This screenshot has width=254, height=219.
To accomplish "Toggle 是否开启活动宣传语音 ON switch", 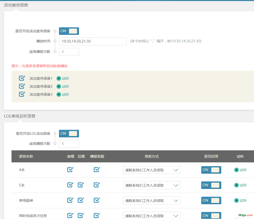I will (x=69, y=31).
